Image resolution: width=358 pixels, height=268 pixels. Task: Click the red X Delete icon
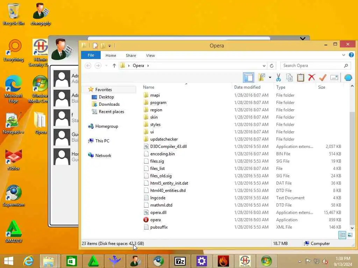coord(312,77)
